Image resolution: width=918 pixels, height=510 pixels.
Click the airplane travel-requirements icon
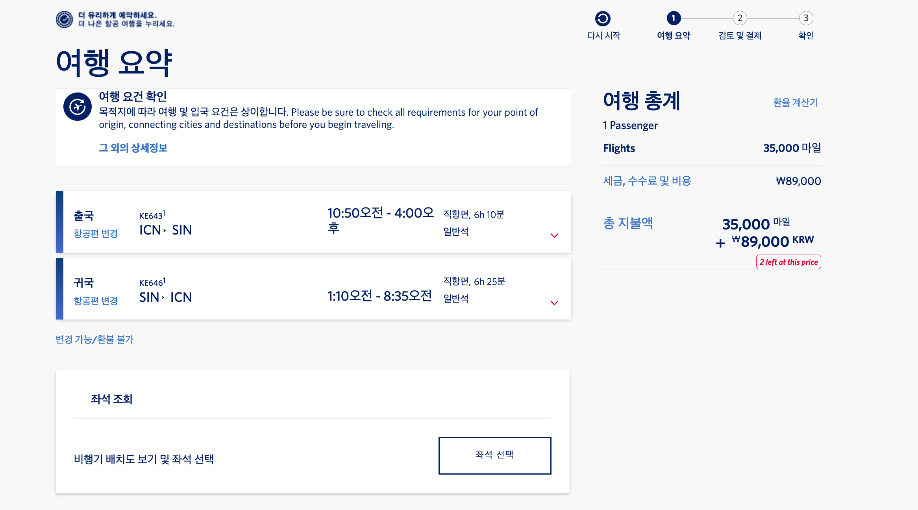coord(78,105)
